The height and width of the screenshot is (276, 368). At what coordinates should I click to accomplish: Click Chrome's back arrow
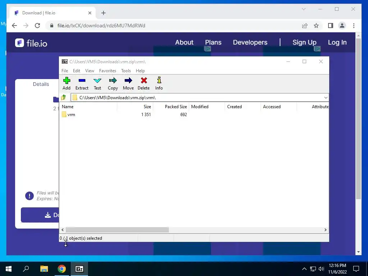pyautogui.click(x=14, y=26)
